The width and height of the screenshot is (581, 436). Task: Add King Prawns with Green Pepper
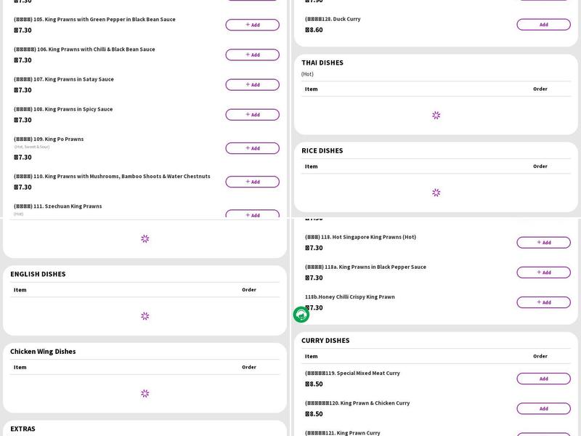click(x=252, y=25)
